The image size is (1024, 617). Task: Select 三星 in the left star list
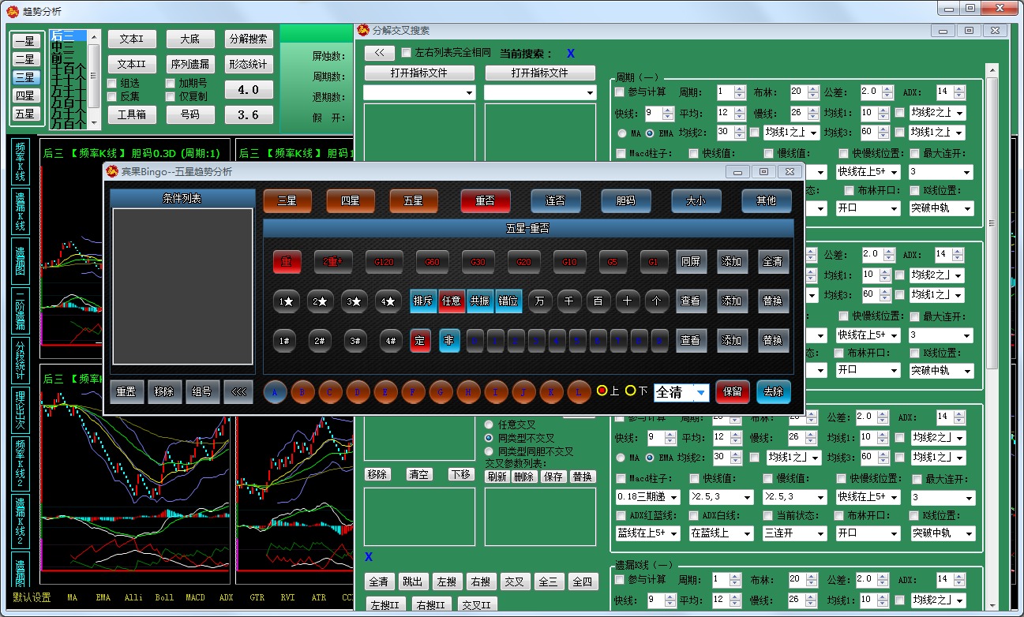pyautogui.click(x=24, y=77)
